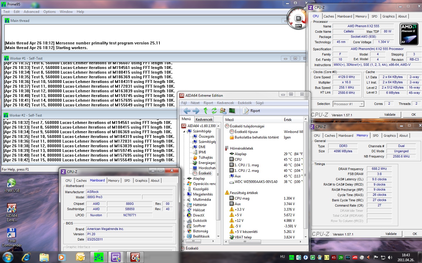Open SPD tab in Memory CPU-Z window

tap(376, 136)
